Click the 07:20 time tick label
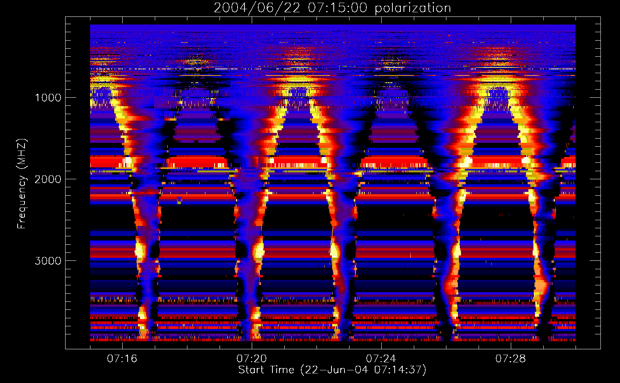Screen dimensions: 620x383 (251, 358)
